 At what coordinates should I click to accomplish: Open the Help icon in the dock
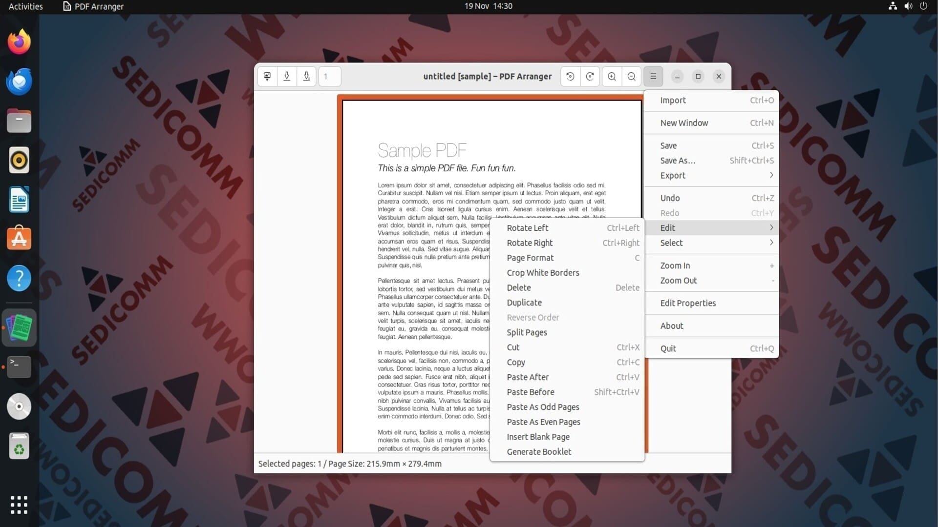(x=19, y=278)
